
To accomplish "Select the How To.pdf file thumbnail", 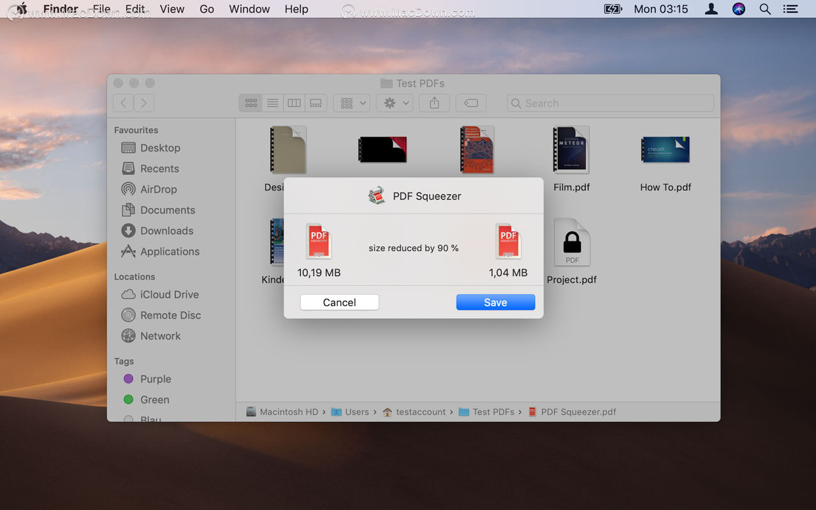I will pyautogui.click(x=666, y=149).
